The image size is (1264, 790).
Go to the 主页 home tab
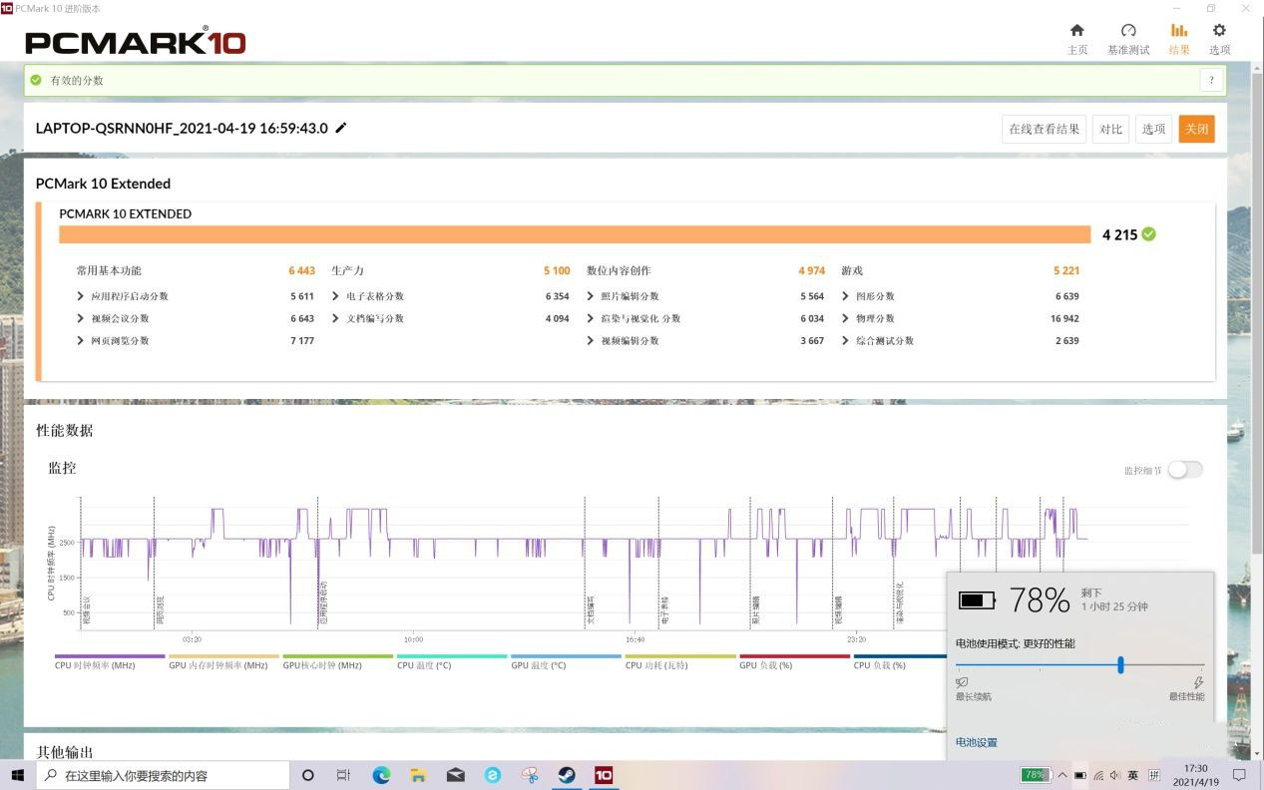tap(1077, 39)
